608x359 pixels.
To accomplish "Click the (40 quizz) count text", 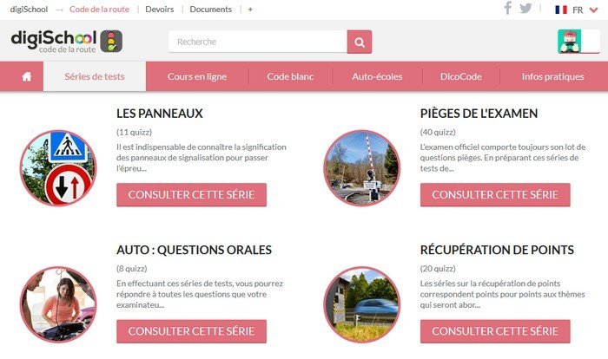I will (x=438, y=132).
